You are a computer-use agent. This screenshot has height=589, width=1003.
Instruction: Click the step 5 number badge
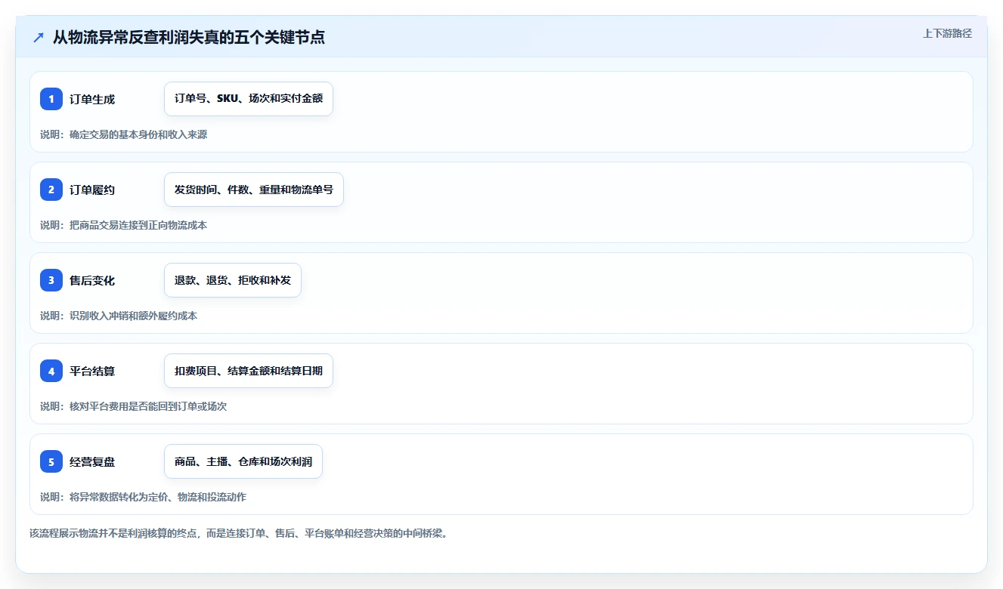51,461
